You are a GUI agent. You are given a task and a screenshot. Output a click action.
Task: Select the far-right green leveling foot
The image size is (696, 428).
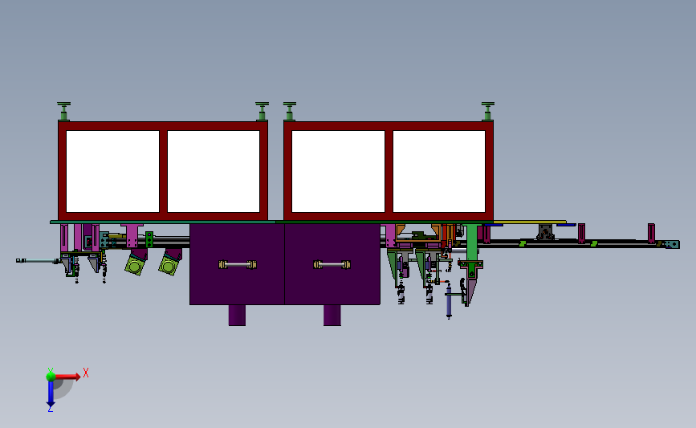coord(488,111)
